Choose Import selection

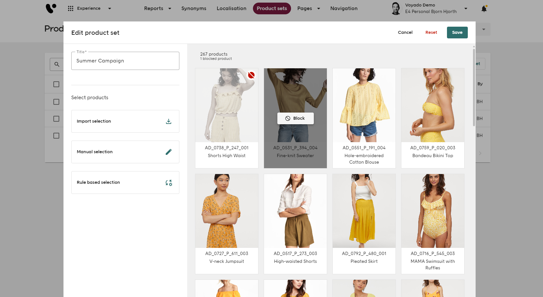click(125, 121)
